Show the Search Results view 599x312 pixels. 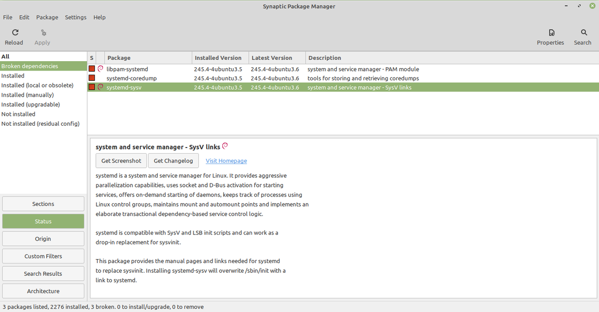[43, 274]
